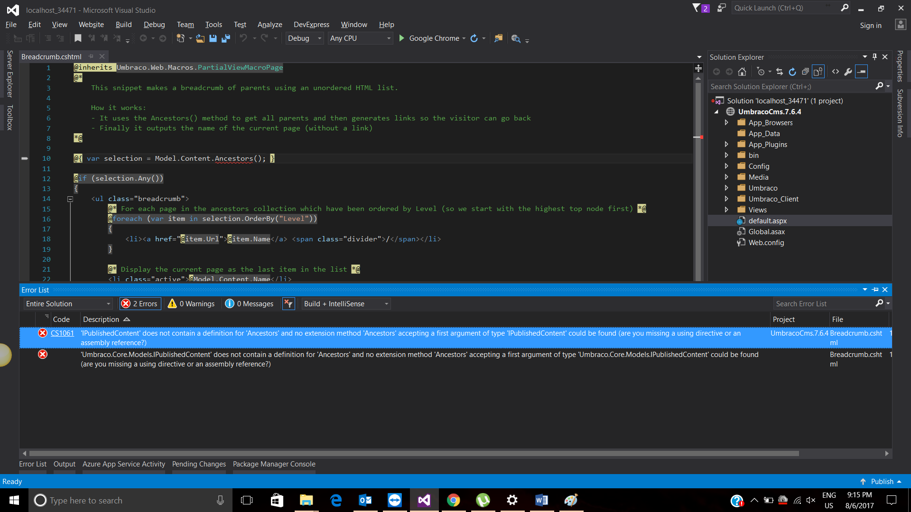Screen dimensions: 911x512
Task: Open Outlook from the taskbar
Action: 365,500
